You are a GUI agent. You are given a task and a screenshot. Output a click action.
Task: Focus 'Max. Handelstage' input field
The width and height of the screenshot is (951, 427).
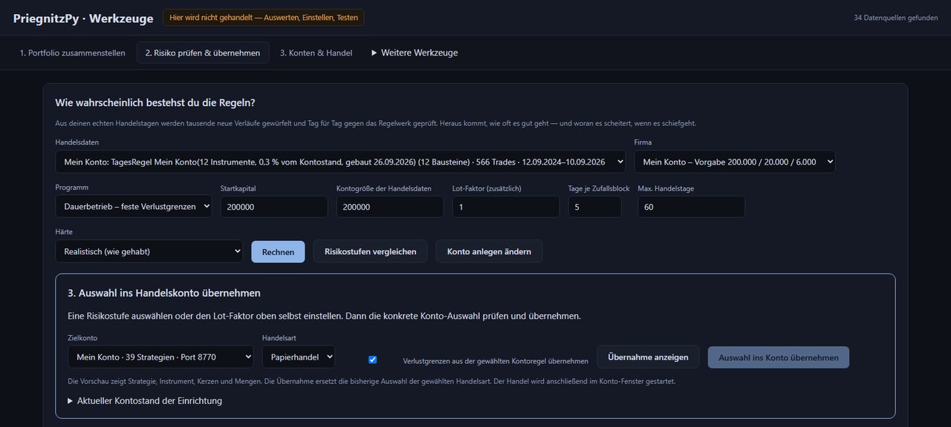click(691, 207)
